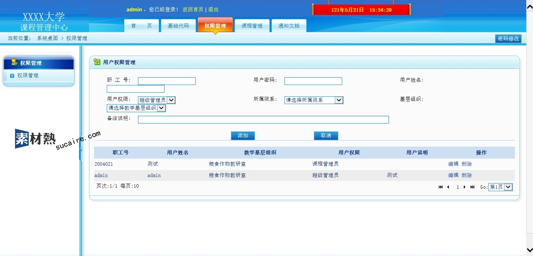Edit the 2004021 user row
533x256 pixels.
point(453,164)
